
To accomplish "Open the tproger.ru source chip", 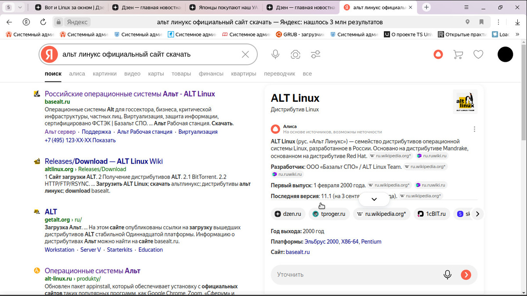I will pyautogui.click(x=329, y=214).
